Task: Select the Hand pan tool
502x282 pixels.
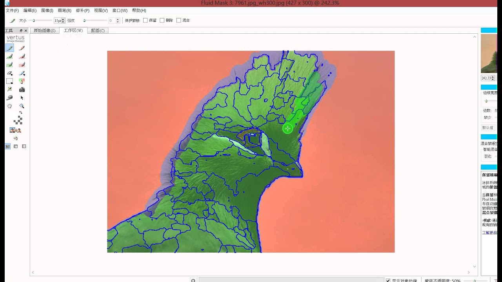Action: pos(9,106)
